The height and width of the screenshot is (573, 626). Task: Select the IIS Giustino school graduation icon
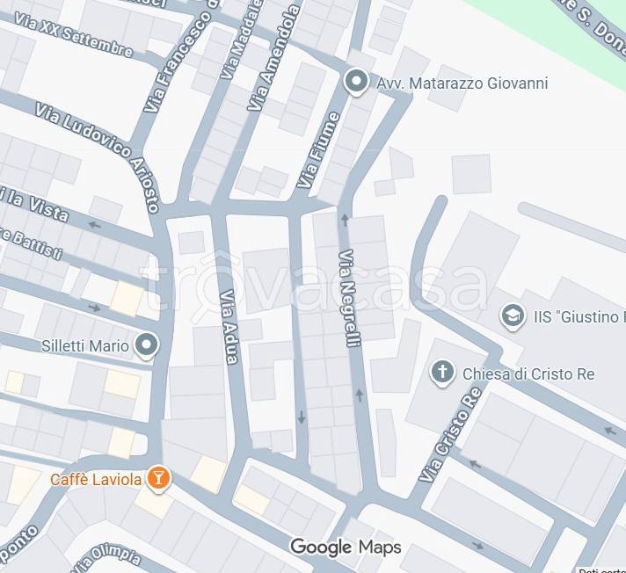(x=513, y=316)
